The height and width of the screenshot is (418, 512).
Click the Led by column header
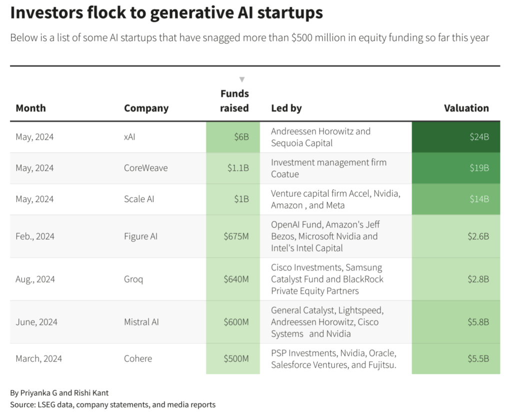point(286,108)
